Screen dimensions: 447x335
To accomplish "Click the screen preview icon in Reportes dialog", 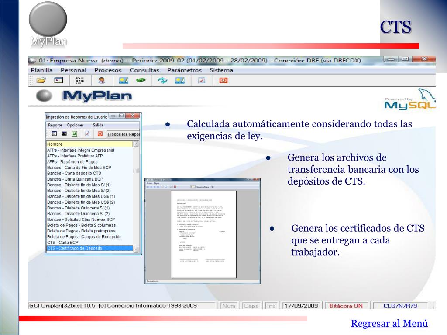I will point(55,133).
